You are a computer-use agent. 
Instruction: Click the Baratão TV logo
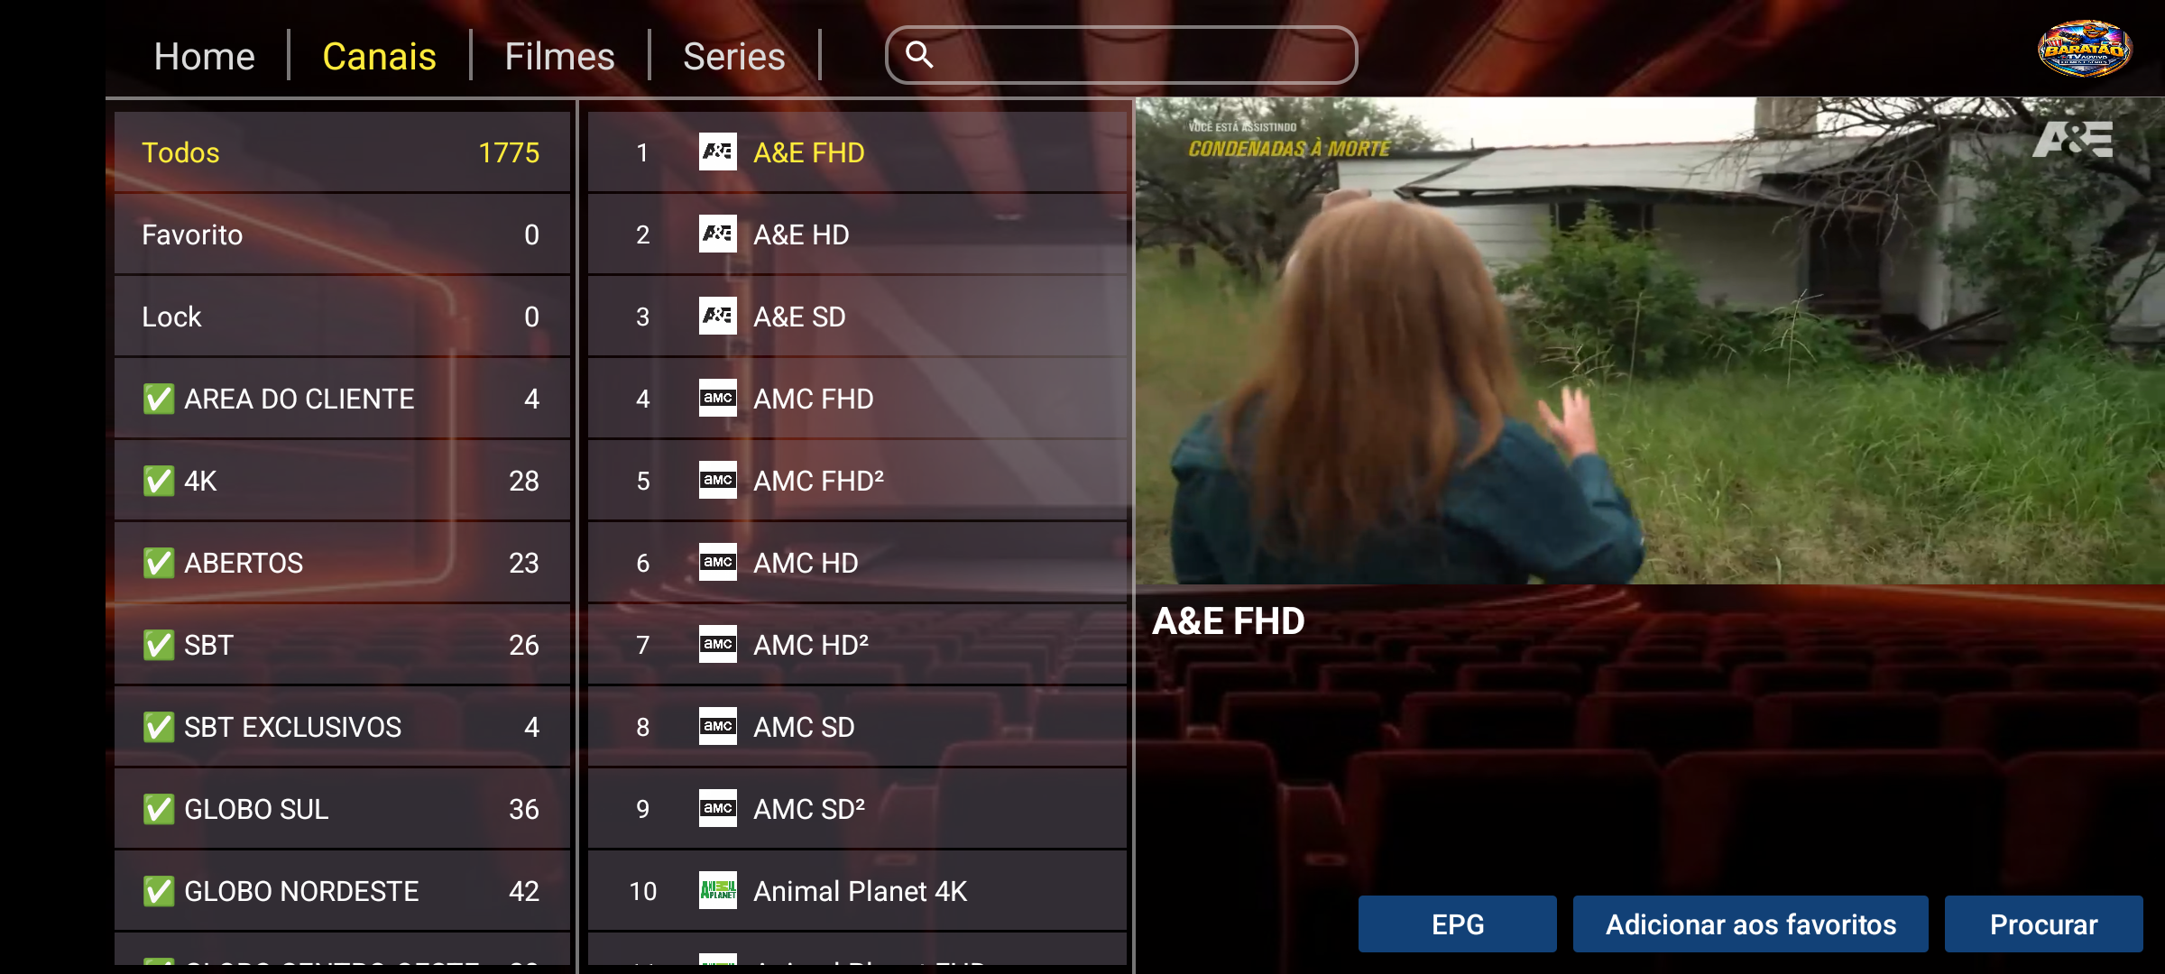pyautogui.click(x=2085, y=49)
